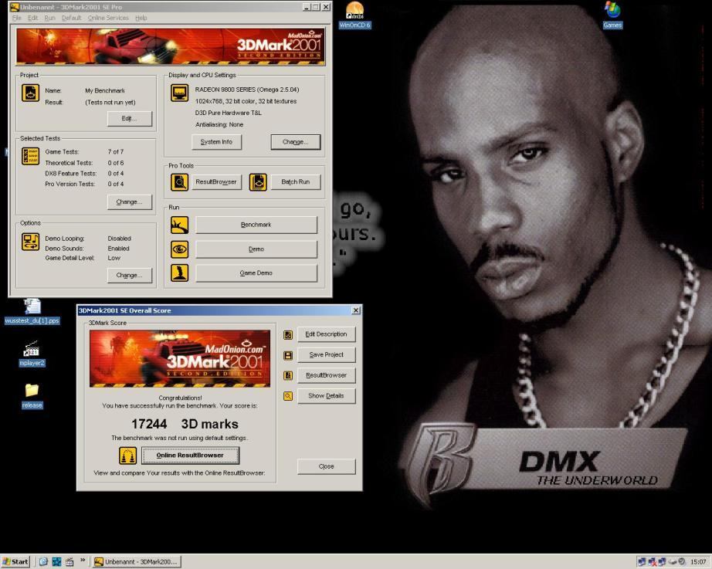Click the Windows Start button

15,562
